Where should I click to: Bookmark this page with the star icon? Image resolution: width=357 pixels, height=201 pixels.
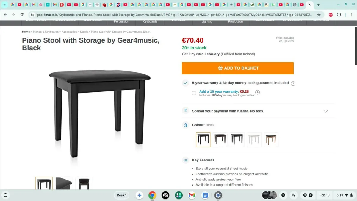point(319,14)
